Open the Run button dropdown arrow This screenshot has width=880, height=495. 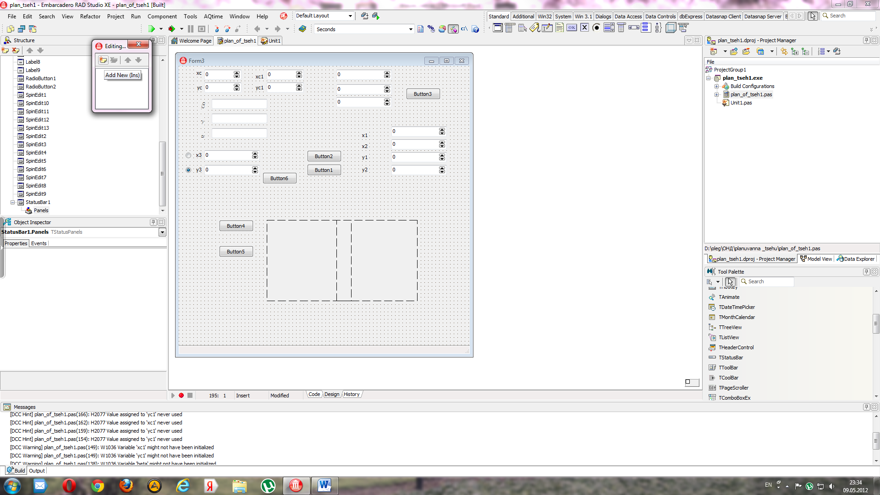[161, 29]
